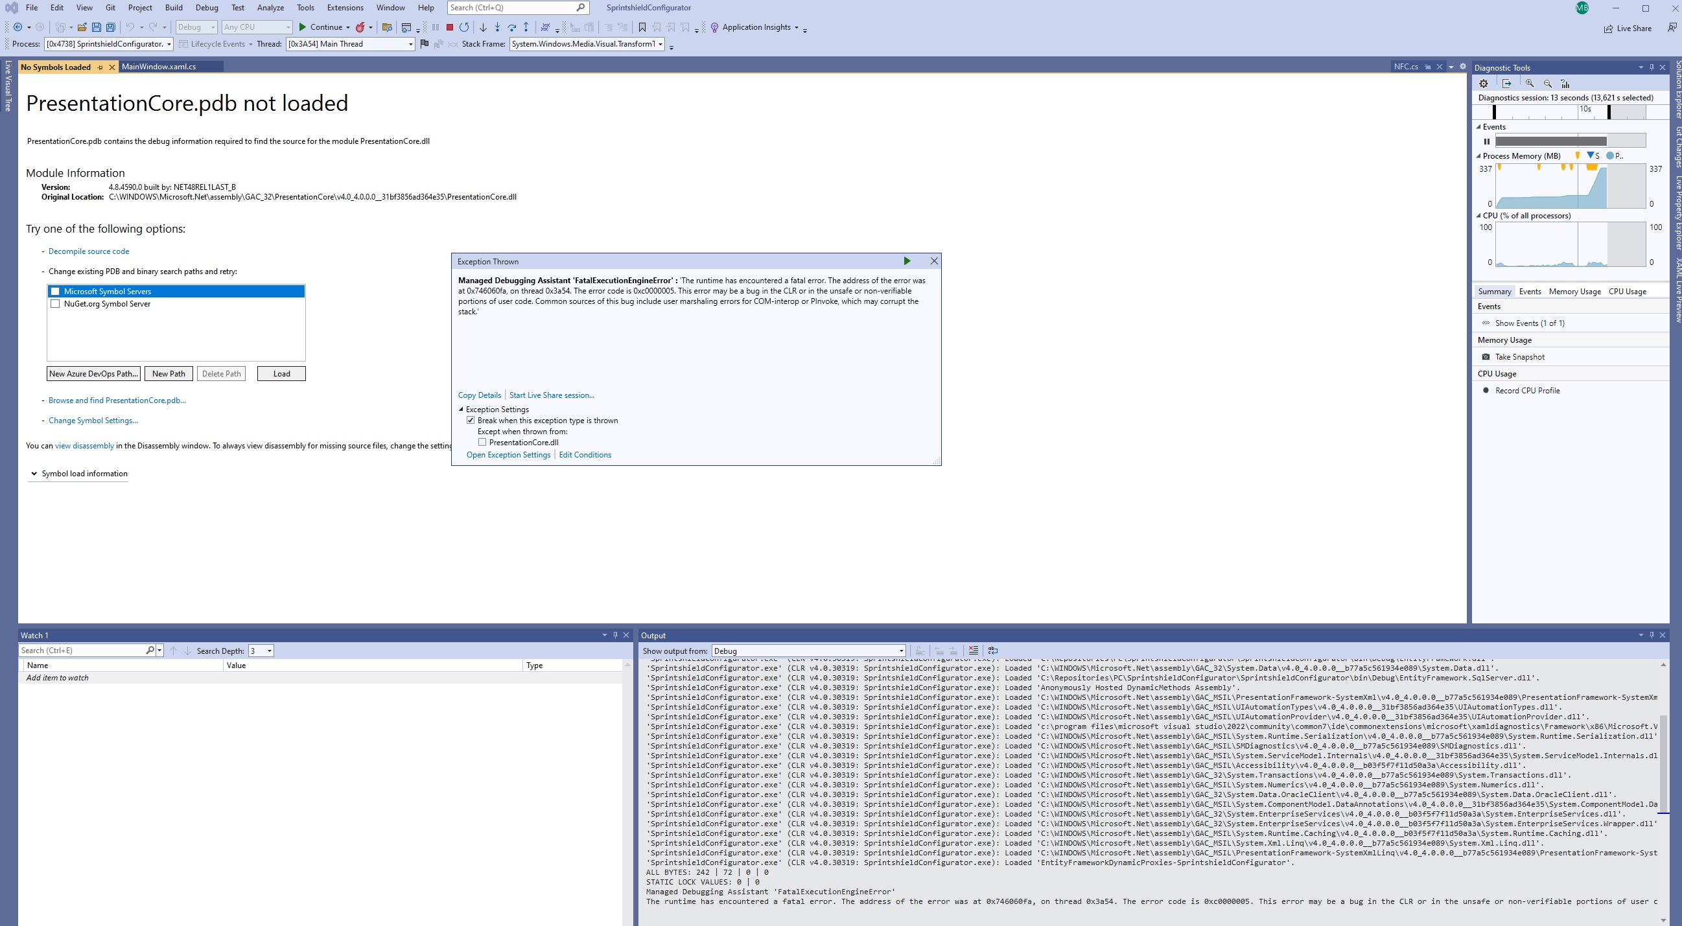Click Open Exception Settings link
The width and height of the screenshot is (1682, 926).
[x=508, y=456]
